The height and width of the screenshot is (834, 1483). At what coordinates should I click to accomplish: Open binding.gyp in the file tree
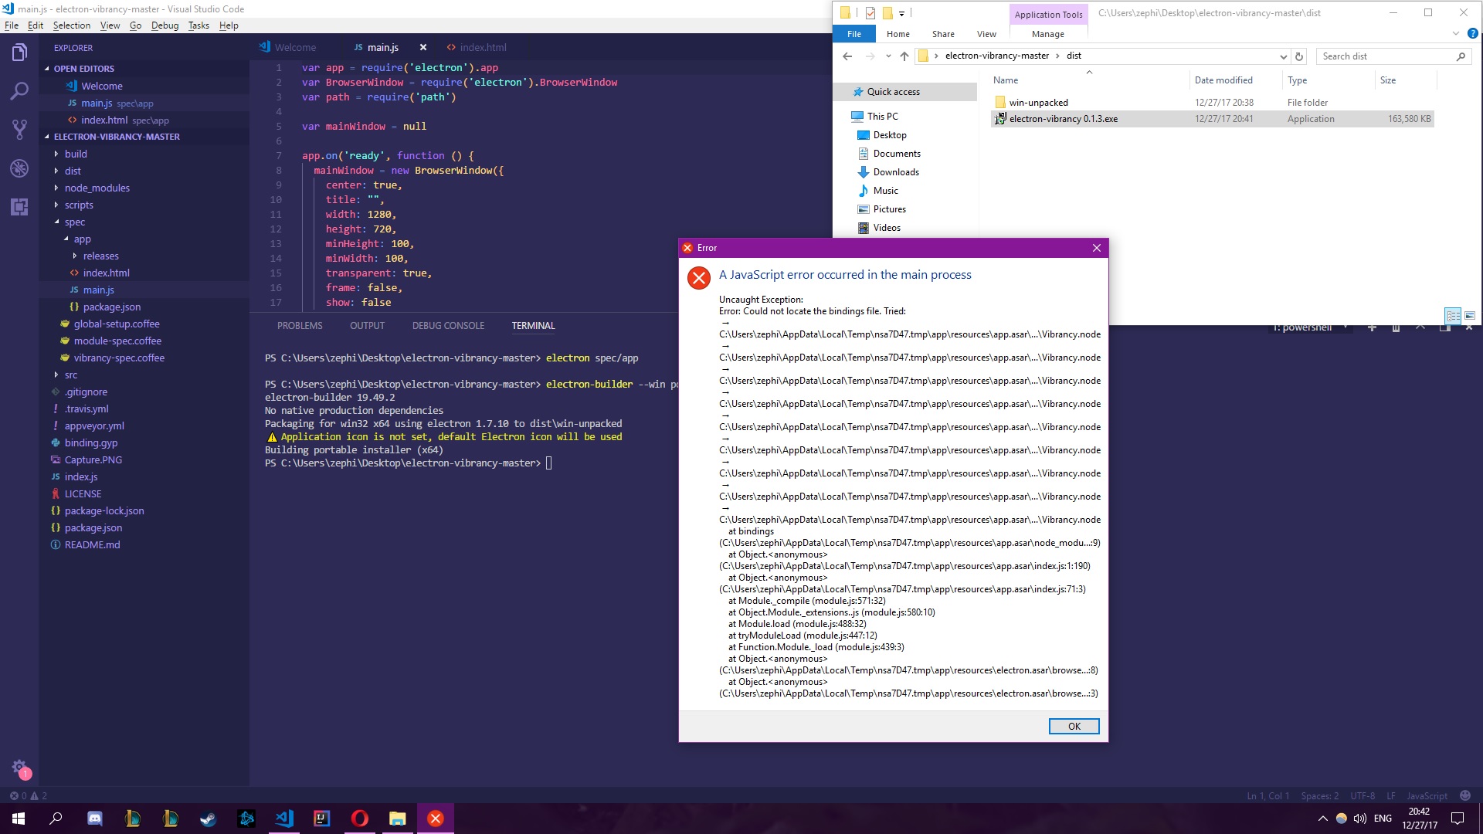(x=91, y=442)
